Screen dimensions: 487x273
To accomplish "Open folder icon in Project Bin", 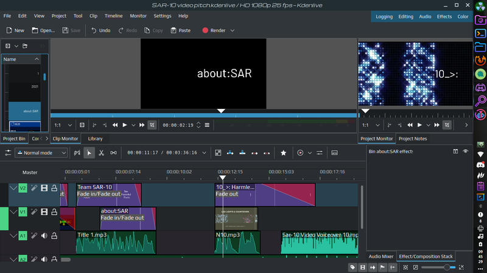I will [x=25, y=46].
